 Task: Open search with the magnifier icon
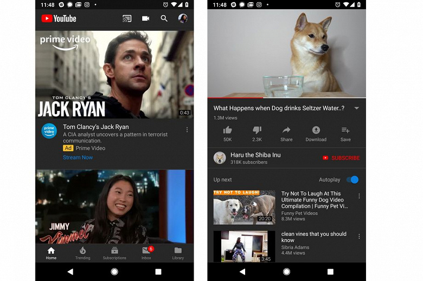[164, 18]
